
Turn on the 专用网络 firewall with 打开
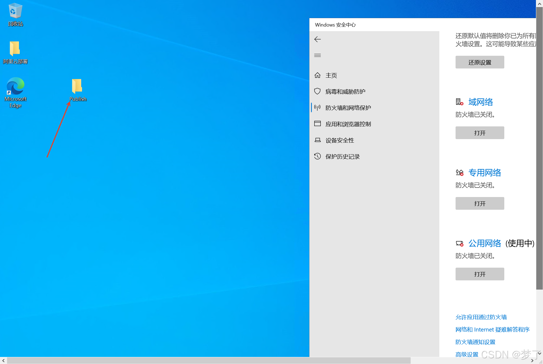pyautogui.click(x=479, y=204)
